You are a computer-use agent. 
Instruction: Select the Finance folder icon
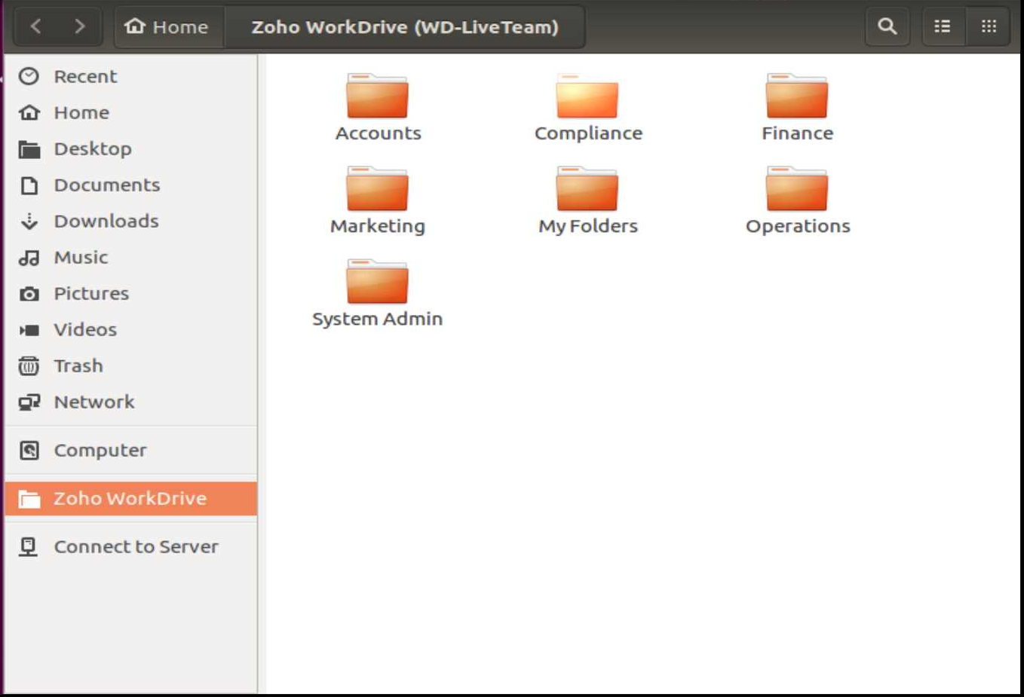tap(797, 96)
